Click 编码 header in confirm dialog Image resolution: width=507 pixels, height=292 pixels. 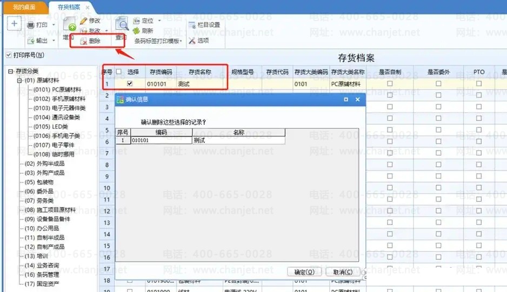click(x=162, y=132)
